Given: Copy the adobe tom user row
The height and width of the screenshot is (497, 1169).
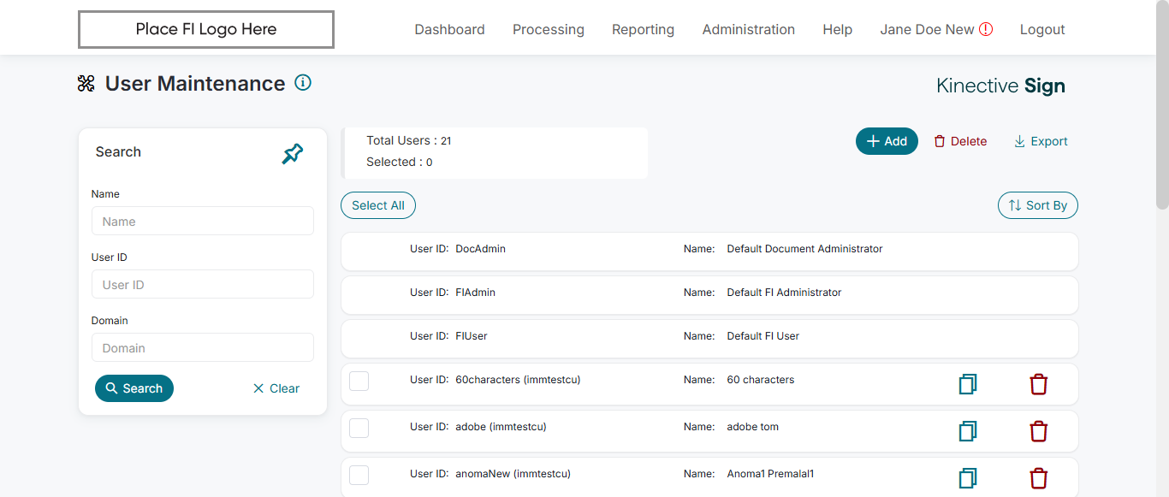Looking at the screenshot, I should tap(968, 431).
